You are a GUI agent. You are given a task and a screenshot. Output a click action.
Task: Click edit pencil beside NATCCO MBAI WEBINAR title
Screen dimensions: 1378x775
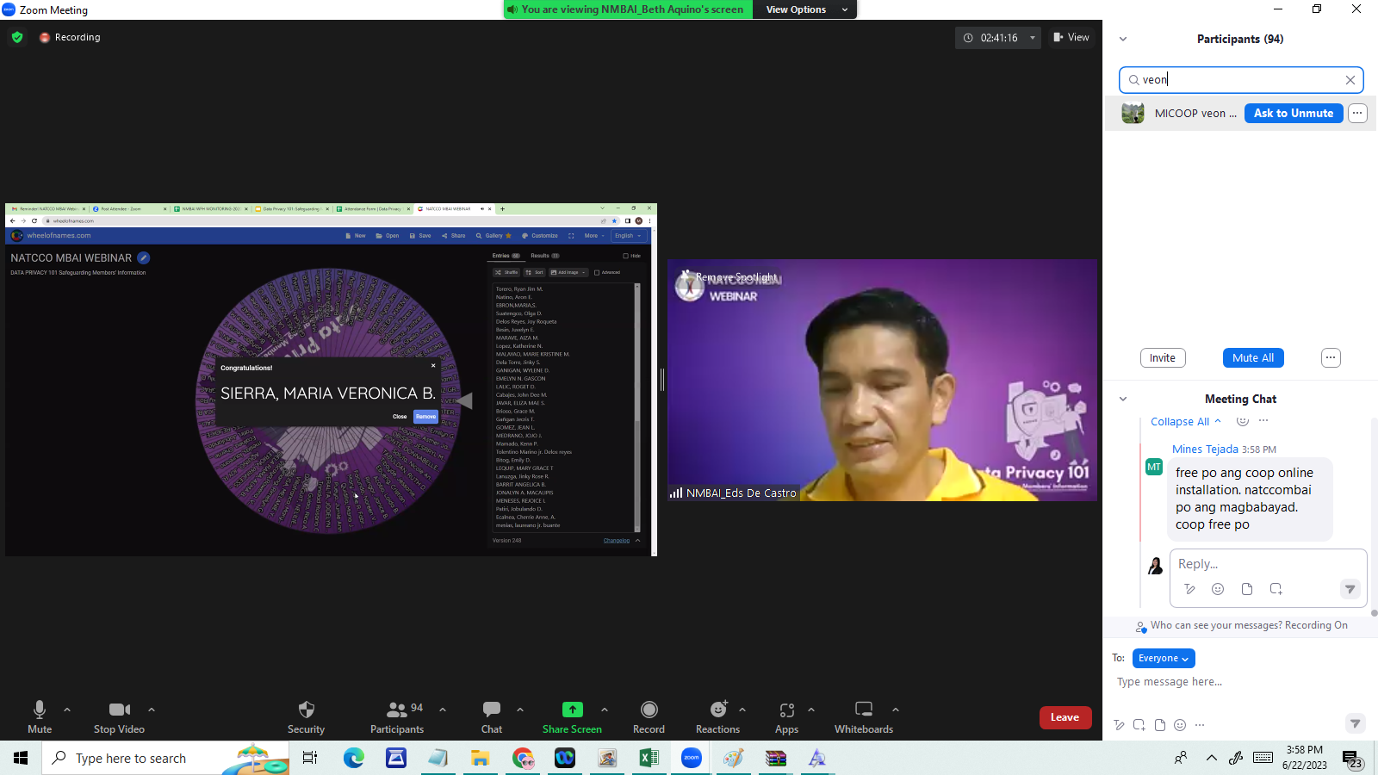coord(144,257)
